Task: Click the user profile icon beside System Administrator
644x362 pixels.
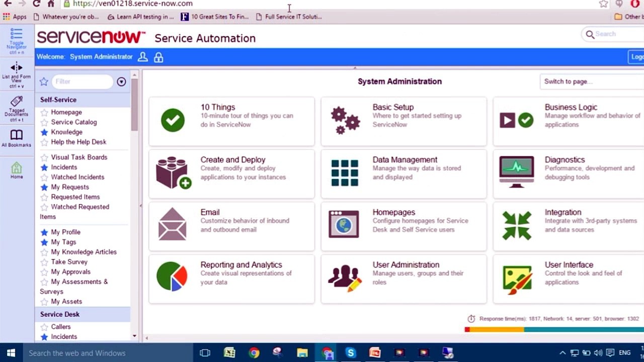Action: (143, 57)
